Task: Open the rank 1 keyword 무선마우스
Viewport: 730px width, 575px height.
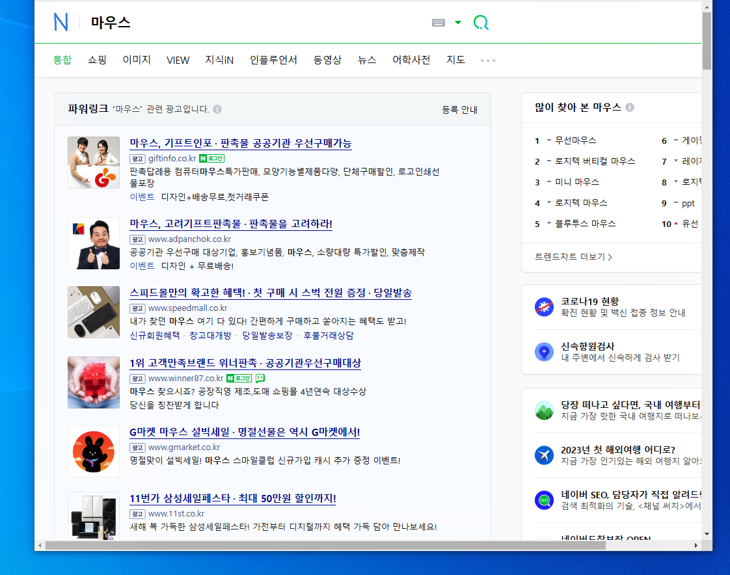Action: point(575,140)
